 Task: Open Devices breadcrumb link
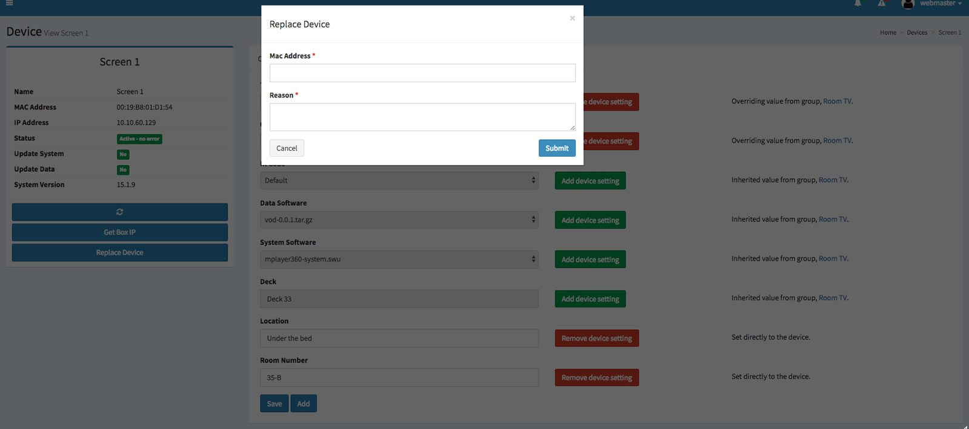pyautogui.click(x=916, y=33)
